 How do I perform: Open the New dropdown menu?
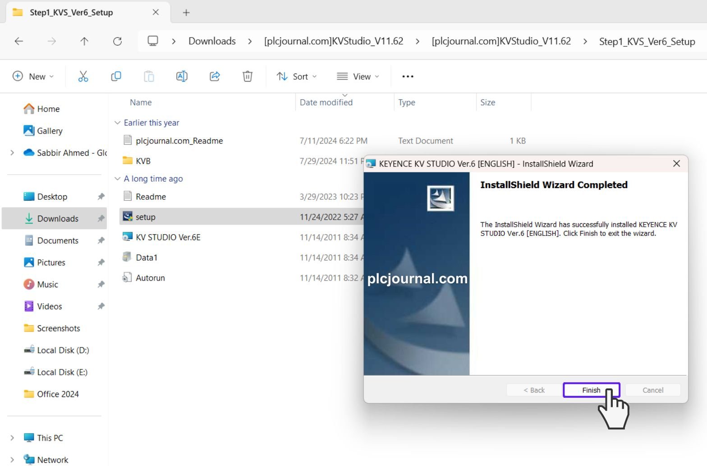tap(33, 76)
